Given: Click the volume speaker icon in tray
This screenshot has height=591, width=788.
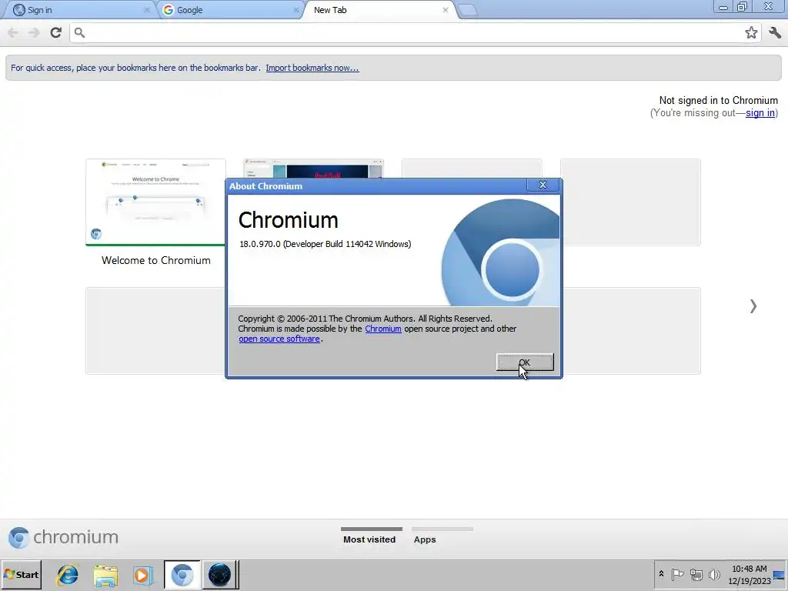Looking at the screenshot, I should pos(714,574).
